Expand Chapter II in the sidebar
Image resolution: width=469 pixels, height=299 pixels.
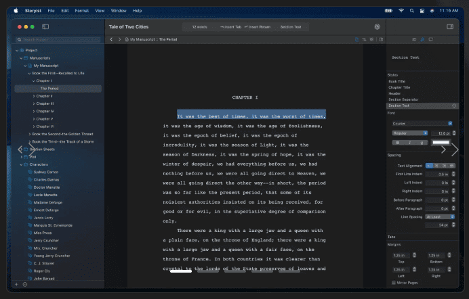[x=33, y=96]
